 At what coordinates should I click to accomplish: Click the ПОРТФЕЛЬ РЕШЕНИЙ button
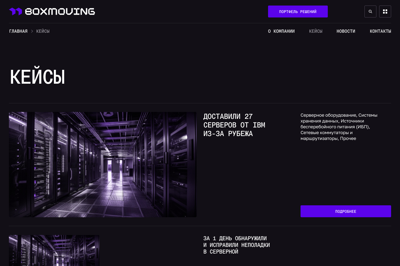tap(298, 12)
